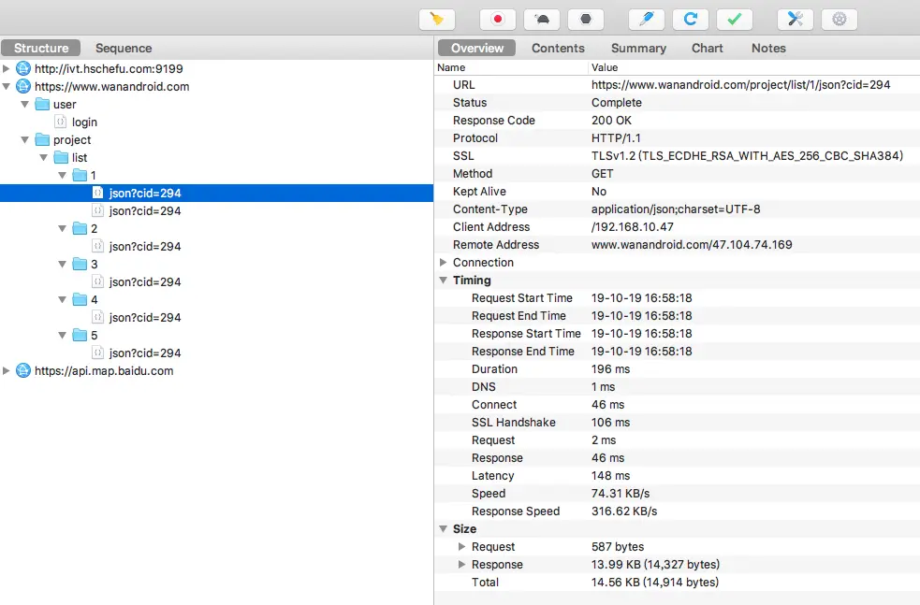Click the globe icon for ivt.hschefu.com

(22, 68)
